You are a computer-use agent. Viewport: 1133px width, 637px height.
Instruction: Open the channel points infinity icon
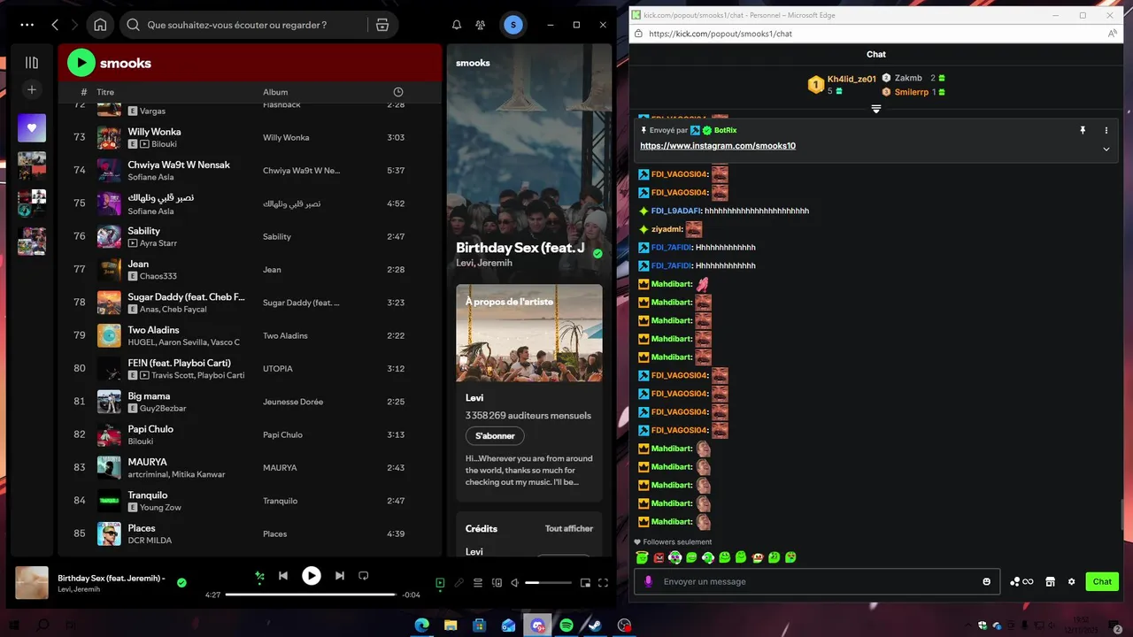(1022, 581)
